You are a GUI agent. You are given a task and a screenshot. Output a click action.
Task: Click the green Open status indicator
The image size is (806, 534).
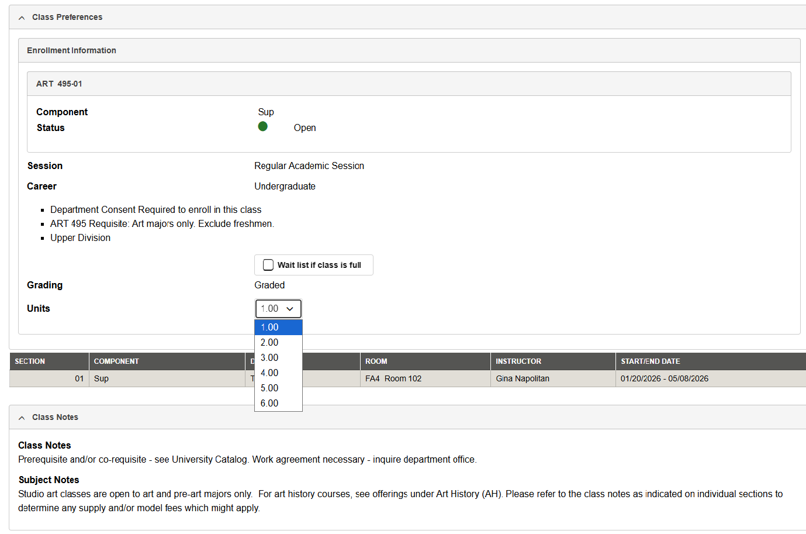(262, 126)
